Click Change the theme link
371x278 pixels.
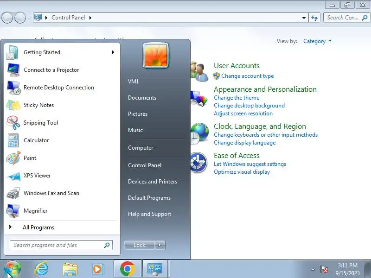coord(237,98)
